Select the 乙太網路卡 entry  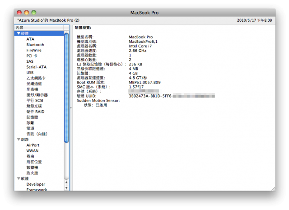point(36,78)
